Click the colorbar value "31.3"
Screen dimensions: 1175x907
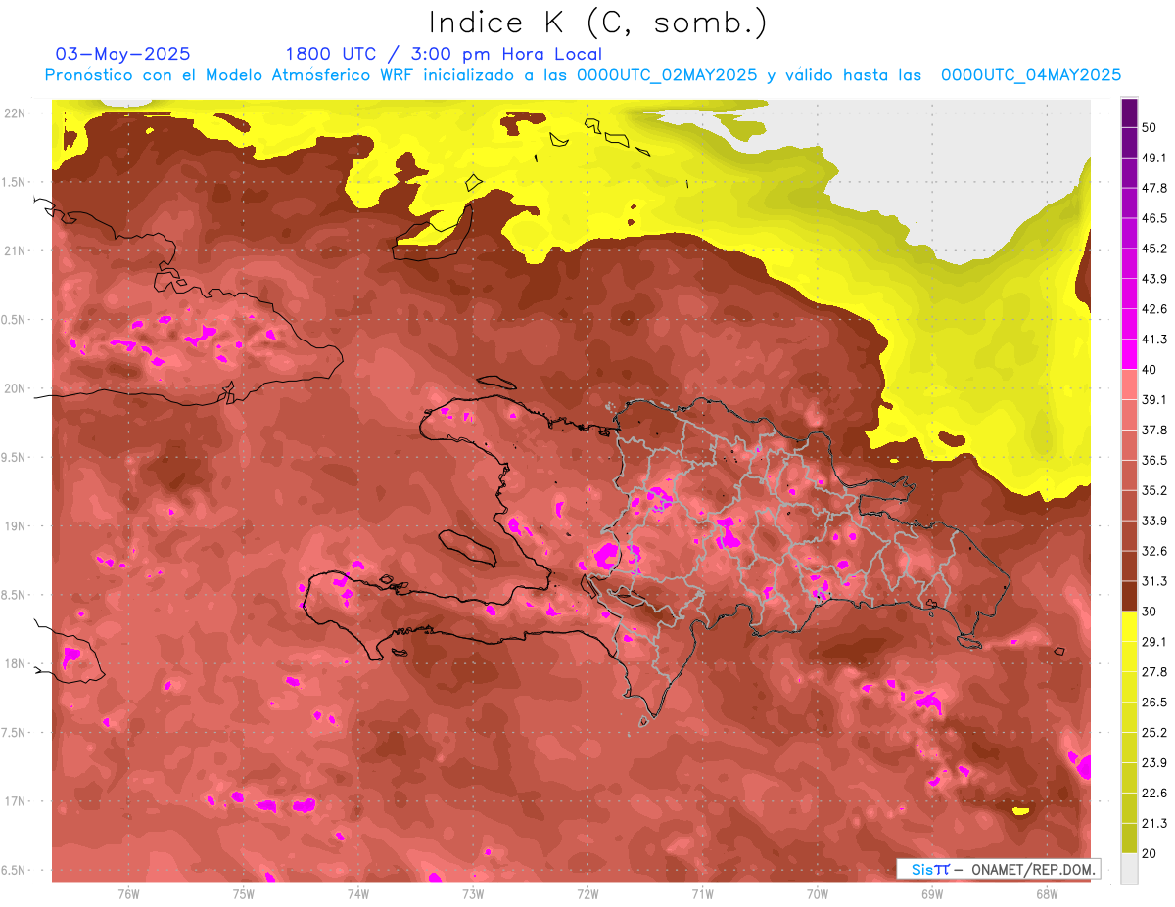(x=1153, y=581)
